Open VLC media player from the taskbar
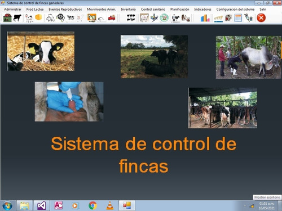Screen dimensions: 282x211 110,206
